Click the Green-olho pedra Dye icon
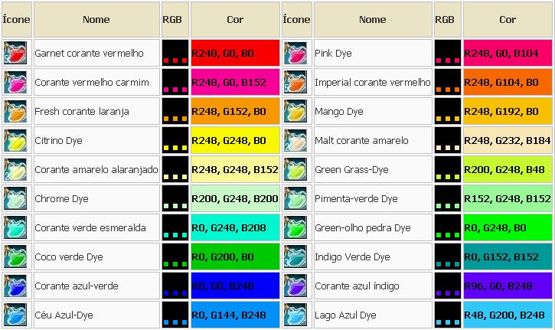The width and height of the screenshot is (555, 330). (295, 227)
